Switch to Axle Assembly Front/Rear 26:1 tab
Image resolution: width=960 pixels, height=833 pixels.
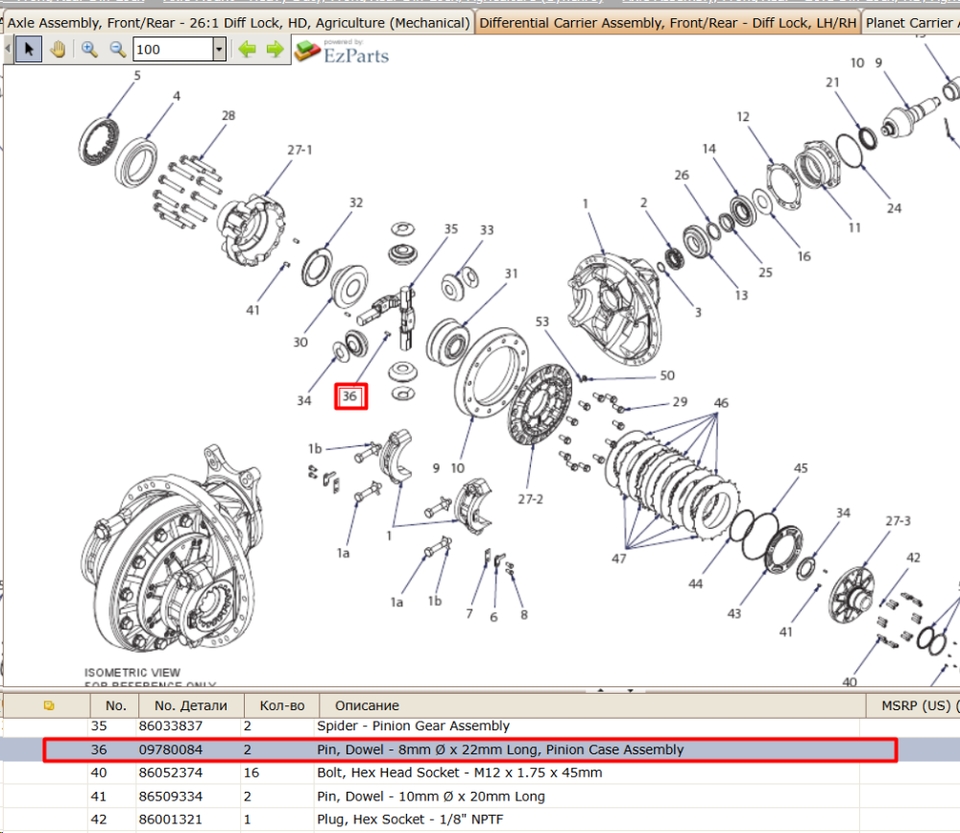[238, 23]
